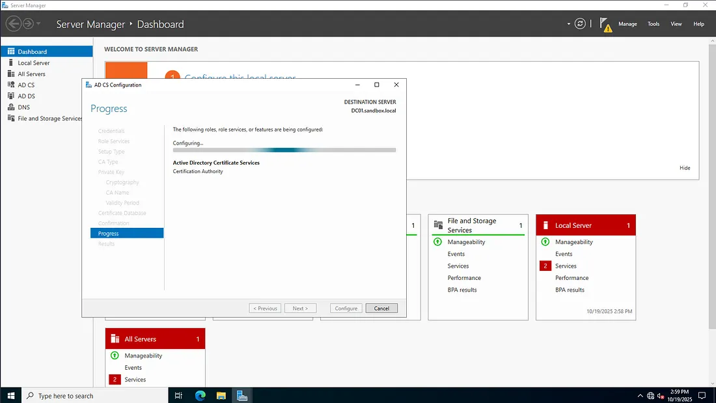
Task: Open the Windows Start menu
Action: pyautogui.click(x=10, y=395)
